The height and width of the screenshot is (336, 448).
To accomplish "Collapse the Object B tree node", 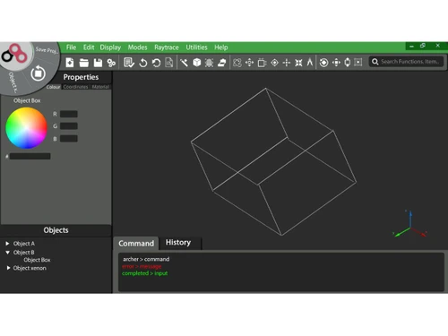I will click(7, 253).
